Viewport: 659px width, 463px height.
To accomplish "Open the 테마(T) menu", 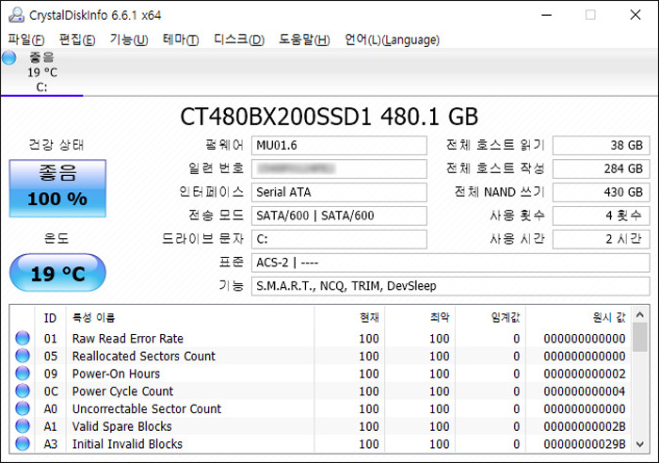I will tap(181, 40).
